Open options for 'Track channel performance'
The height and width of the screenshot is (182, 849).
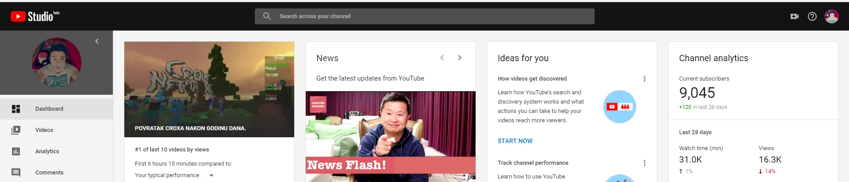pos(644,163)
